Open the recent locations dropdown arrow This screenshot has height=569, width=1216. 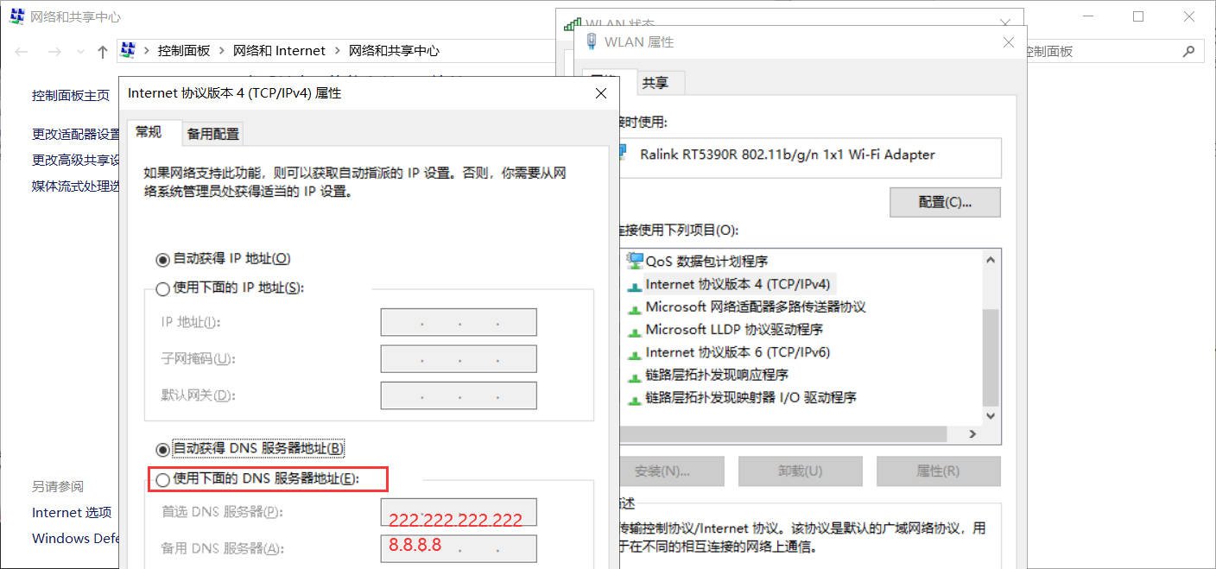(79, 53)
